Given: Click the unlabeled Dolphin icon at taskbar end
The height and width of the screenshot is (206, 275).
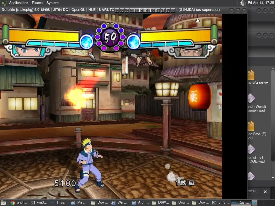Looking at the screenshot, I should coord(254,203).
